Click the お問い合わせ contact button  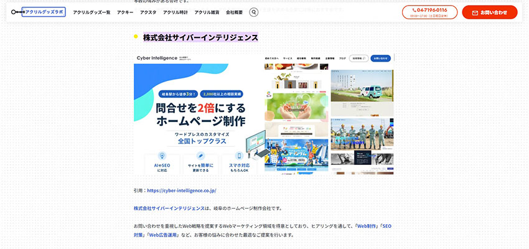click(490, 12)
